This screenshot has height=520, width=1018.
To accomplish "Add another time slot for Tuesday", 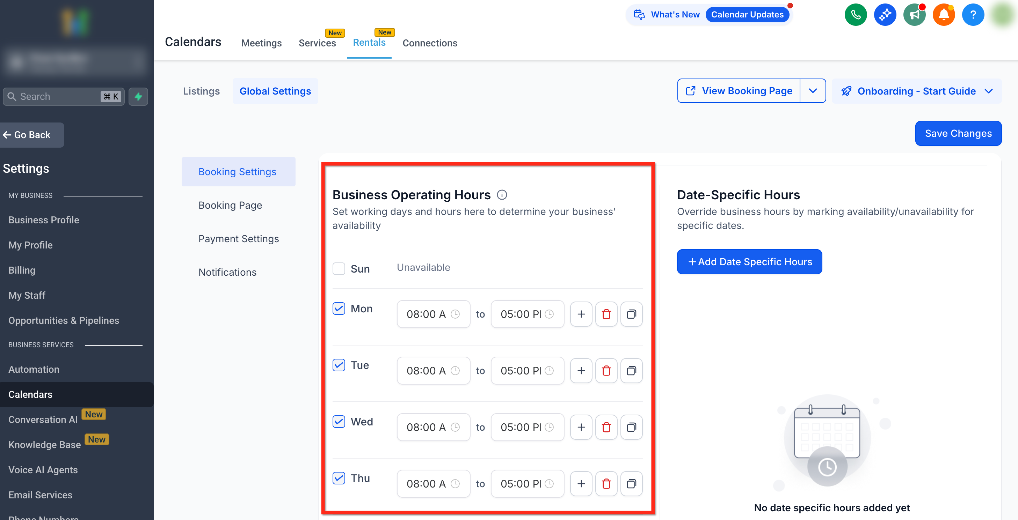I will [x=581, y=371].
